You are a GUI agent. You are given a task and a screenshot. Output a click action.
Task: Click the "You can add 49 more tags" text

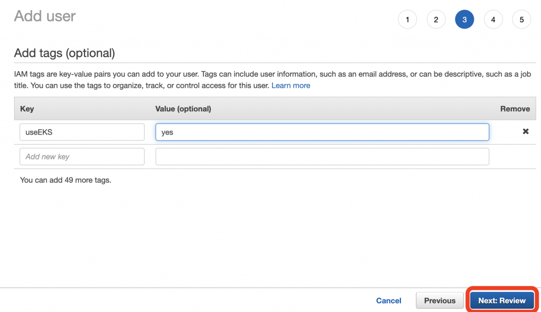pyautogui.click(x=66, y=180)
